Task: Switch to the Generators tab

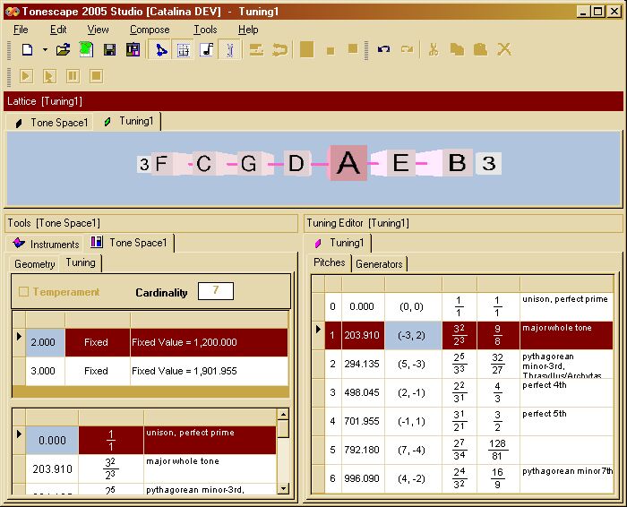Action: pyautogui.click(x=379, y=264)
